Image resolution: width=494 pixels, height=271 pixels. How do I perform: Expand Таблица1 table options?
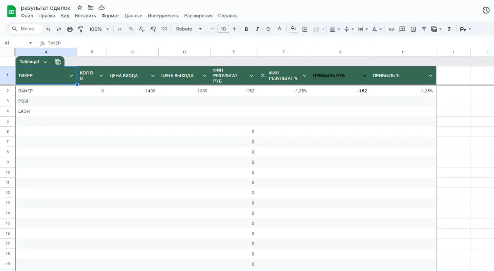tap(45, 62)
